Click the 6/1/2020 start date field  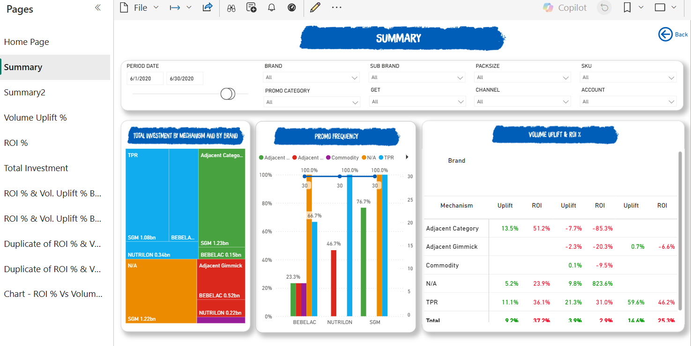tap(145, 79)
